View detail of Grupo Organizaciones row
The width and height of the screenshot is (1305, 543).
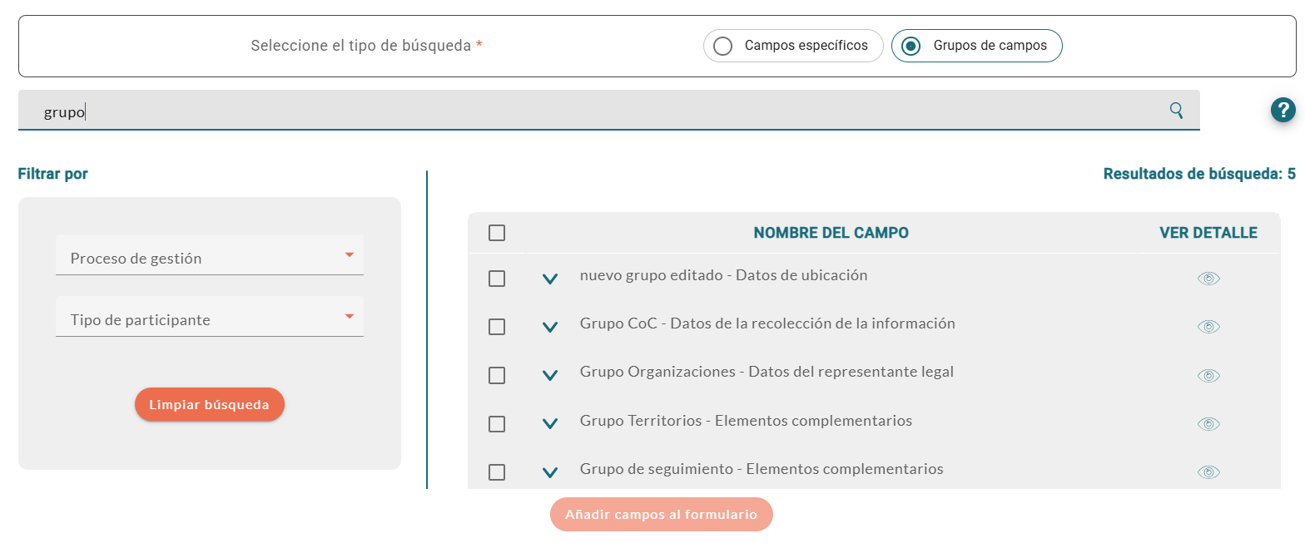point(1208,376)
